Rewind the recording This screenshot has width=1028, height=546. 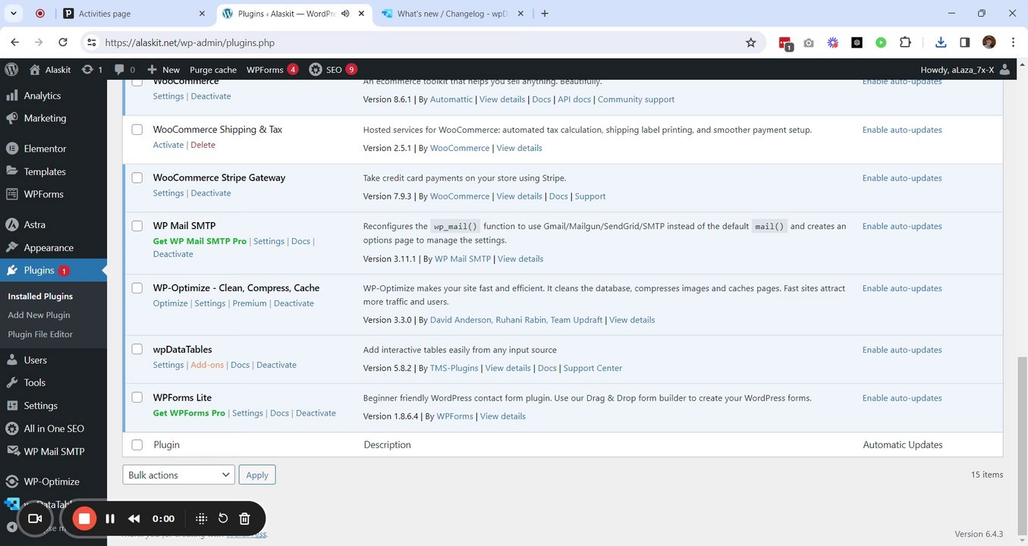click(134, 519)
